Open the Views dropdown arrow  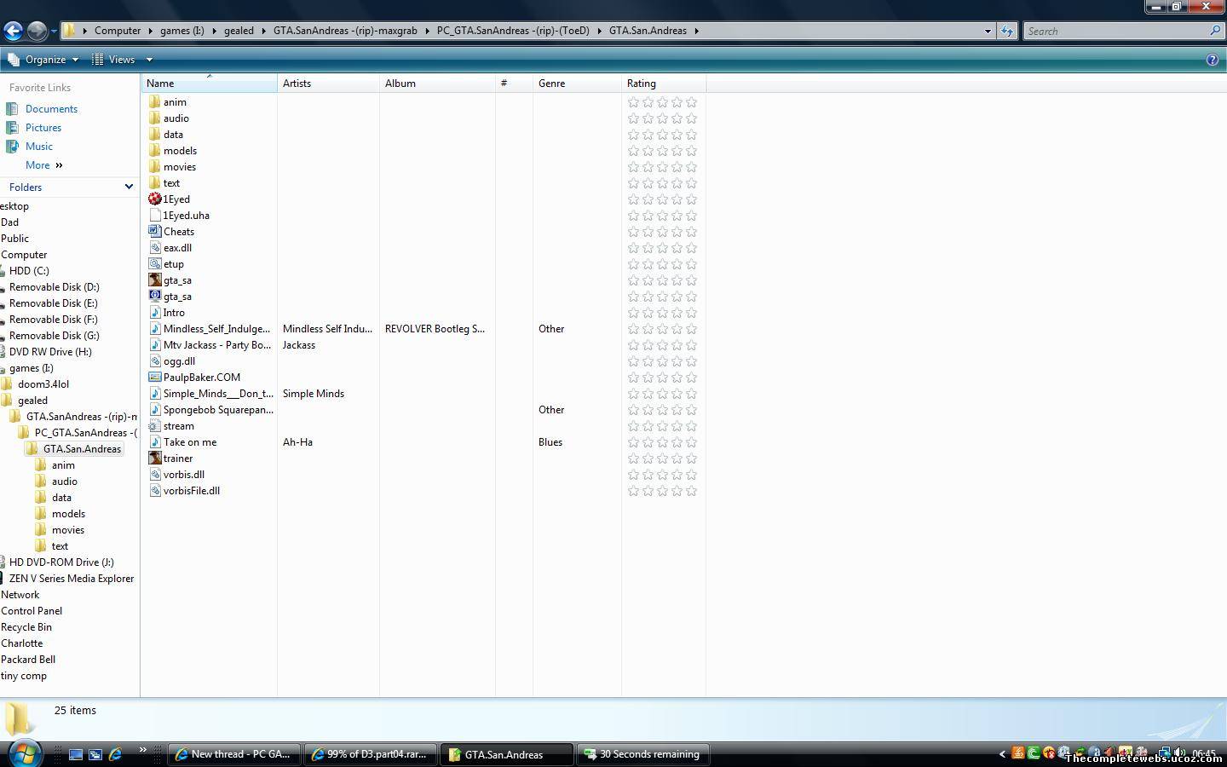149,60
